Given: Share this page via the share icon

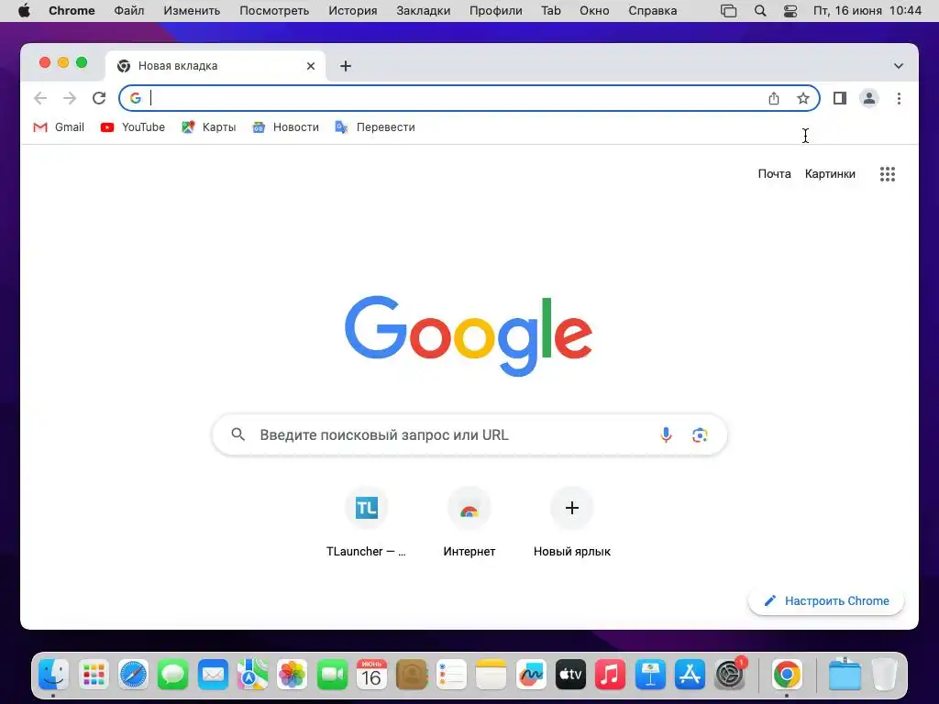Looking at the screenshot, I should pos(774,98).
